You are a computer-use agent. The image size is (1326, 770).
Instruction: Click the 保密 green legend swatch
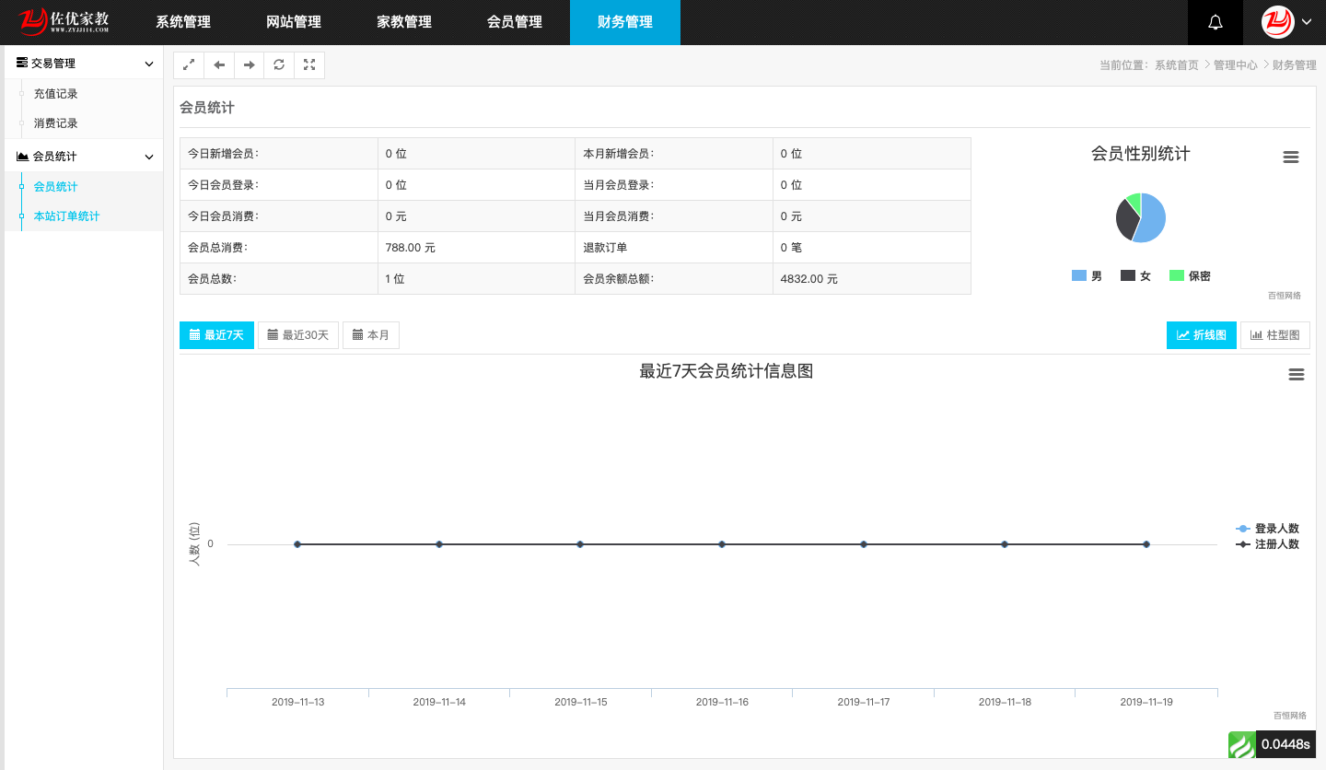click(x=1176, y=276)
